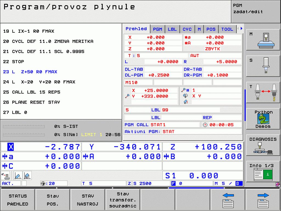Screen dimensions: 281x211
Task: Click the S[Nm] torque bar
Action: pos(24,134)
